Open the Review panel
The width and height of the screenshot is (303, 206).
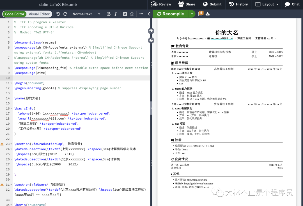(x=161, y=4)
